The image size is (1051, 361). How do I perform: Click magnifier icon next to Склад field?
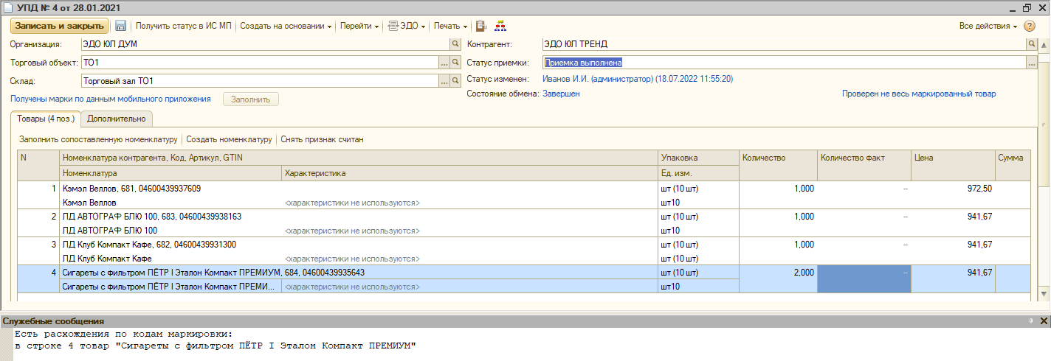(x=455, y=82)
